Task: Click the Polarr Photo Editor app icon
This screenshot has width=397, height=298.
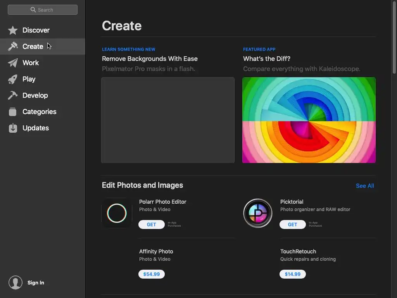Action: (x=117, y=213)
